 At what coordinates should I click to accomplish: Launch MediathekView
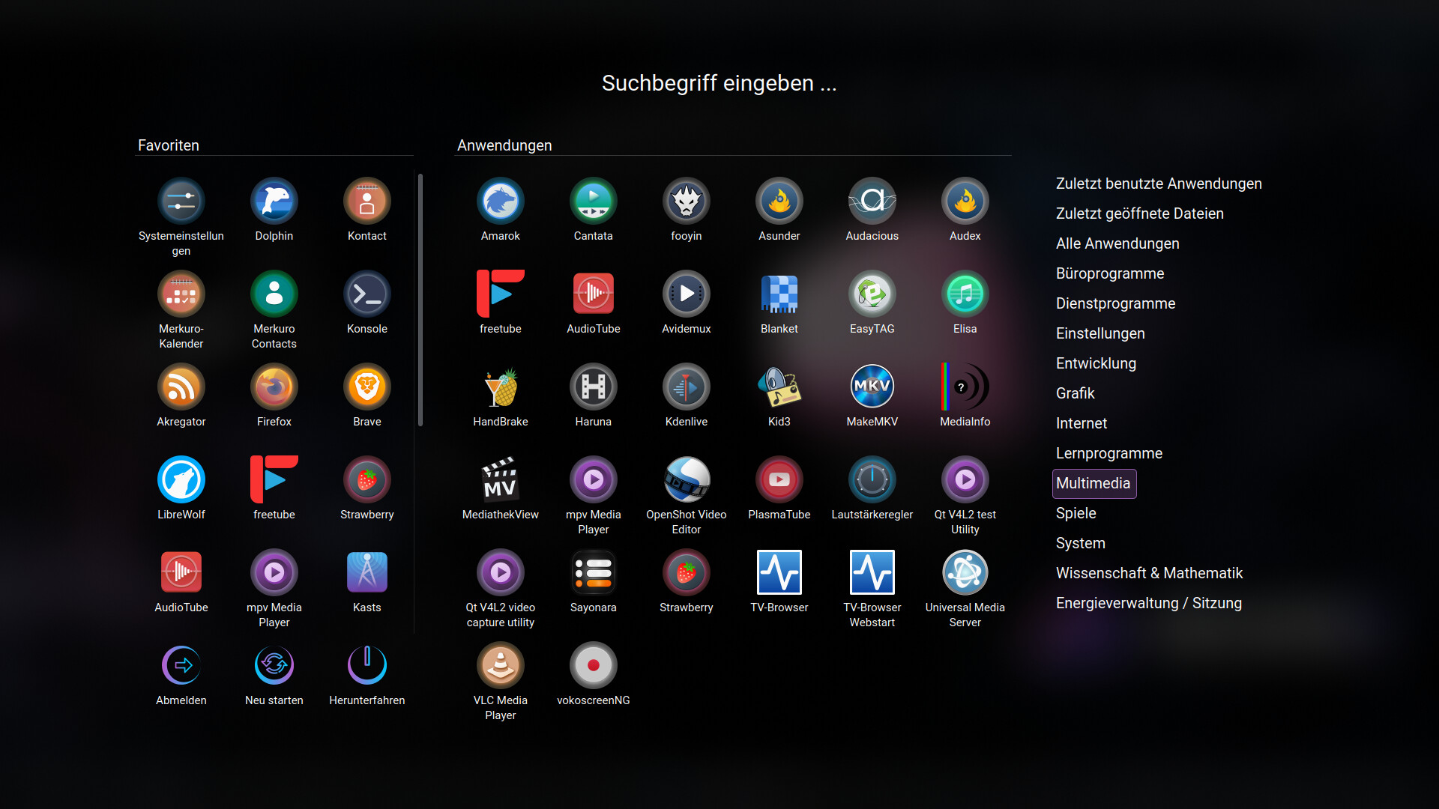pyautogui.click(x=501, y=489)
